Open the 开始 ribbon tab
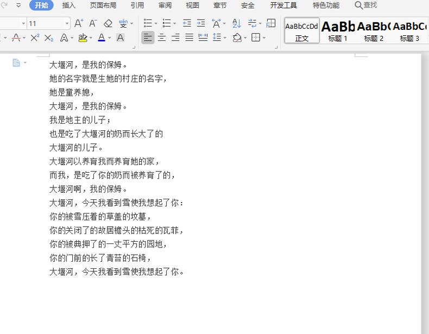The image size is (429, 334). tap(41, 5)
